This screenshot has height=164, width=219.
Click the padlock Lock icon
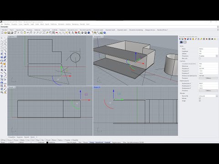[x=73, y=33]
